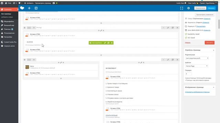The width and height of the screenshot is (220, 123).
Task: Open Добавить новую submenu item
Action: [7, 17]
